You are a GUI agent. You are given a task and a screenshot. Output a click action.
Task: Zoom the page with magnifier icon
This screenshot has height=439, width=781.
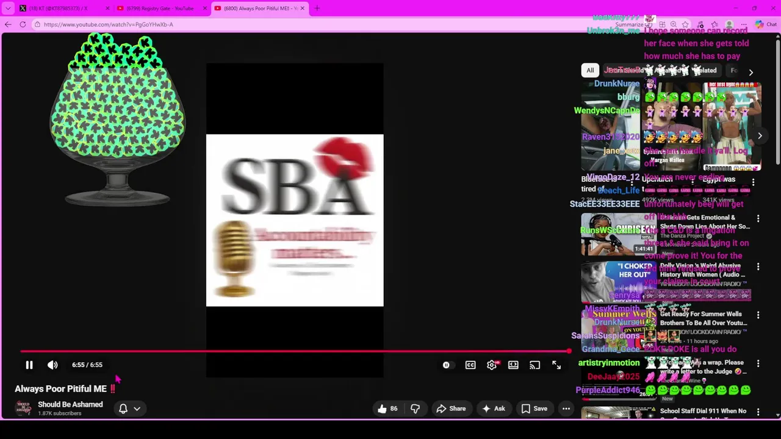(x=674, y=24)
